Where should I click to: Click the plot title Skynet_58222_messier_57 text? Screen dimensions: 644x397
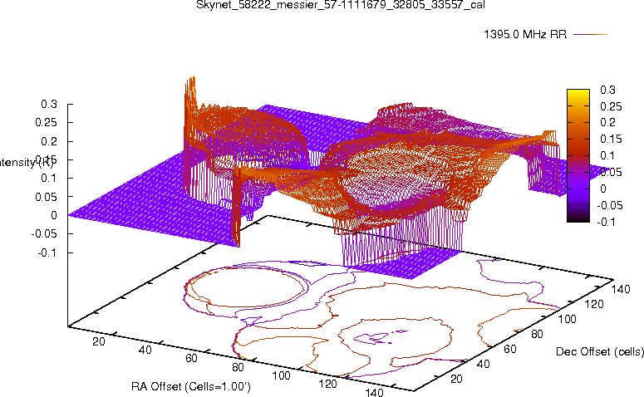coord(341,5)
